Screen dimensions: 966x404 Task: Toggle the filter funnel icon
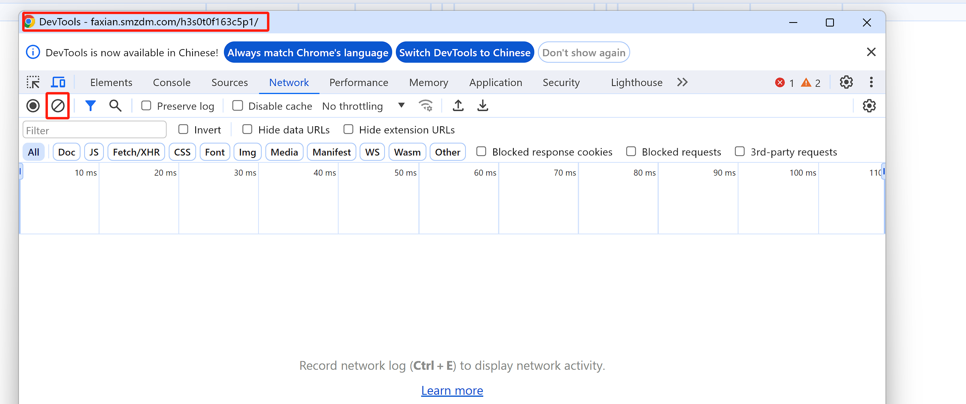[x=91, y=106]
